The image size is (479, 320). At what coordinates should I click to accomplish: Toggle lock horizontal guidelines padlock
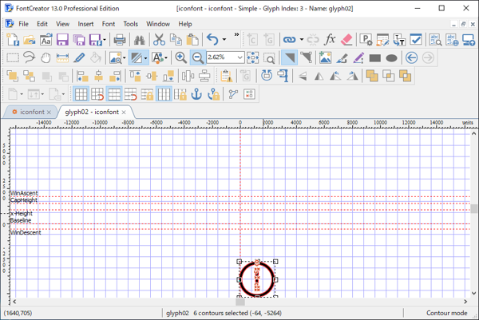147,94
